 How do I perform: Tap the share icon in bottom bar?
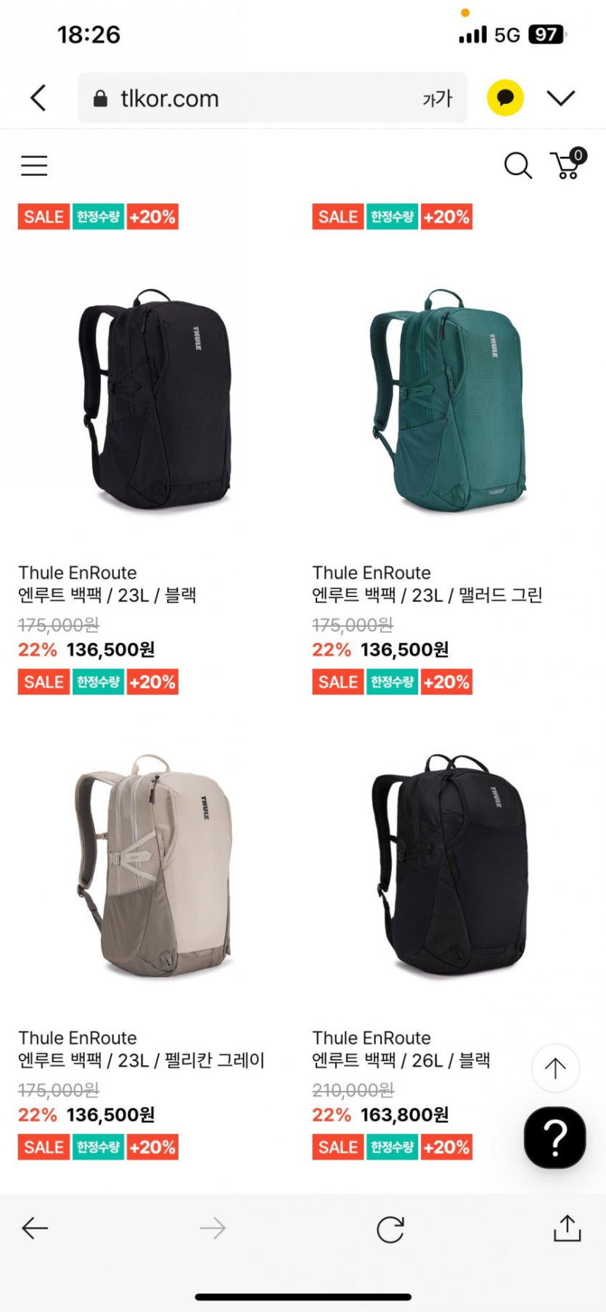(567, 1228)
